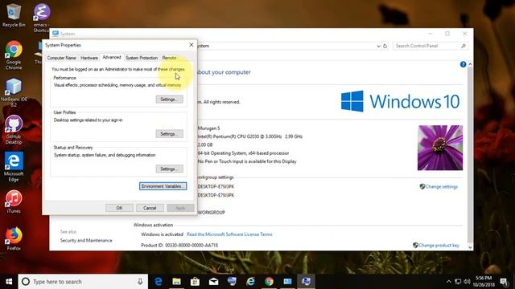515x289 pixels.
Task: Click the active System window taskbar icon
Action: click(x=306, y=282)
